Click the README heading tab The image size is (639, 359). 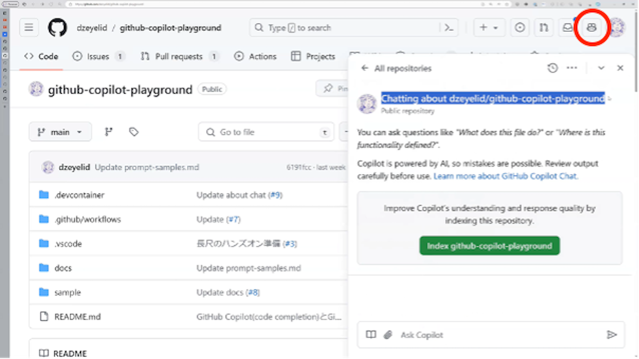click(x=63, y=353)
